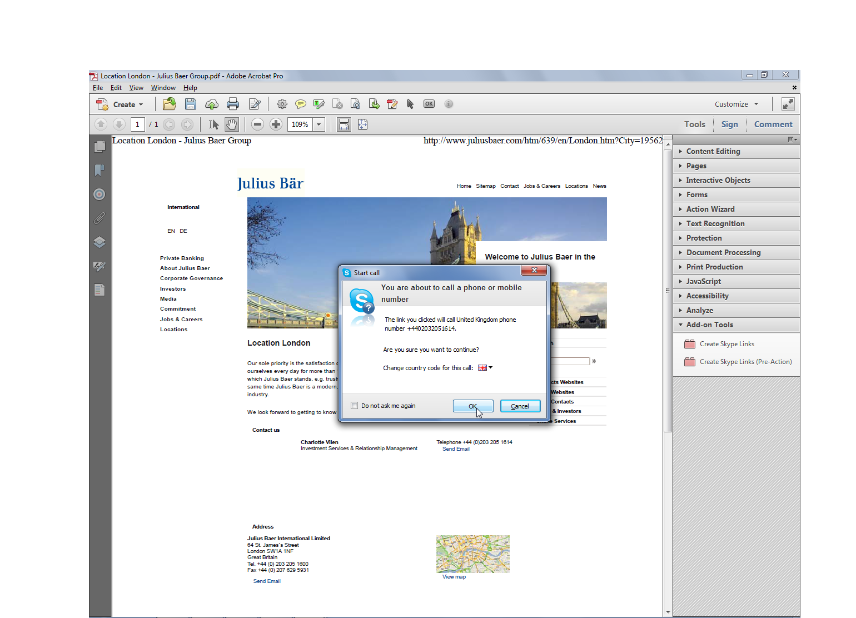The height and width of the screenshot is (618, 856).
Task: Run Create Skype Links tool
Action: pos(719,344)
